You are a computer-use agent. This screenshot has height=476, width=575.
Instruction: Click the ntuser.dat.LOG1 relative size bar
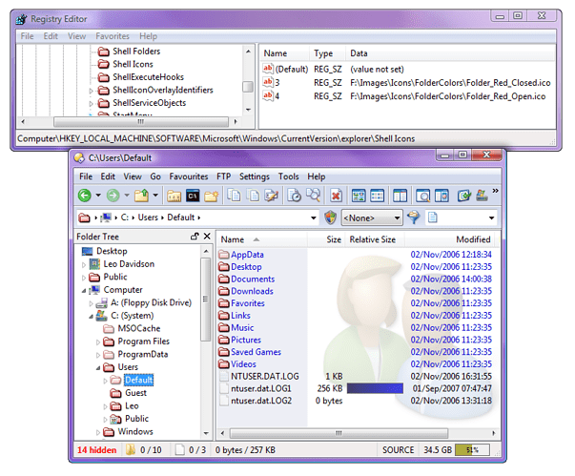pyautogui.click(x=375, y=388)
